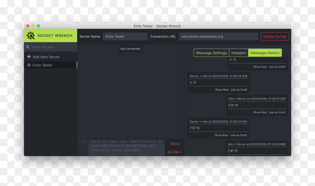Select Echo Tester in server list

click(x=51, y=65)
